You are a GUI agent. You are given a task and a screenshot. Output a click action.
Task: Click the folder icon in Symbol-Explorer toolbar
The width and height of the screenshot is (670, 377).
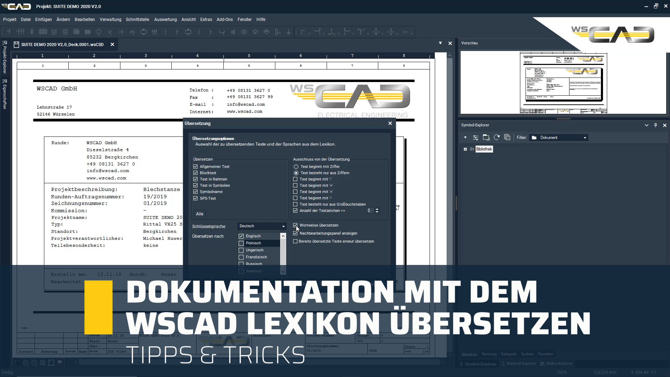pyautogui.click(x=486, y=138)
